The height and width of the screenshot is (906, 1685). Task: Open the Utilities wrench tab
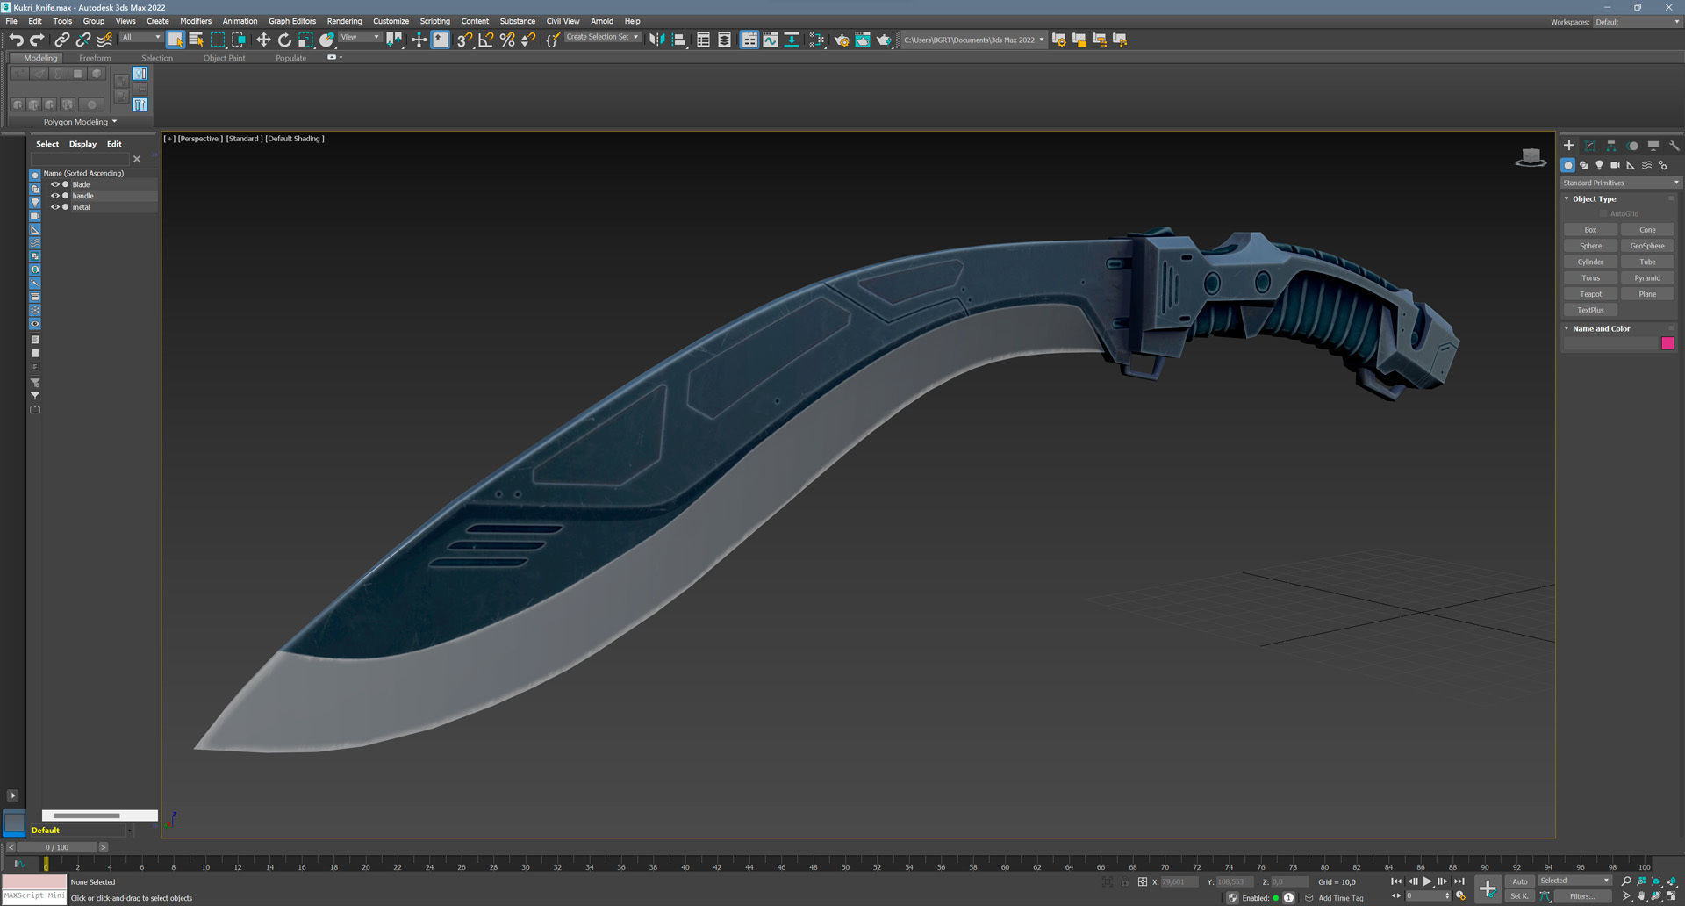pyautogui.click(x=1674, y=146)
